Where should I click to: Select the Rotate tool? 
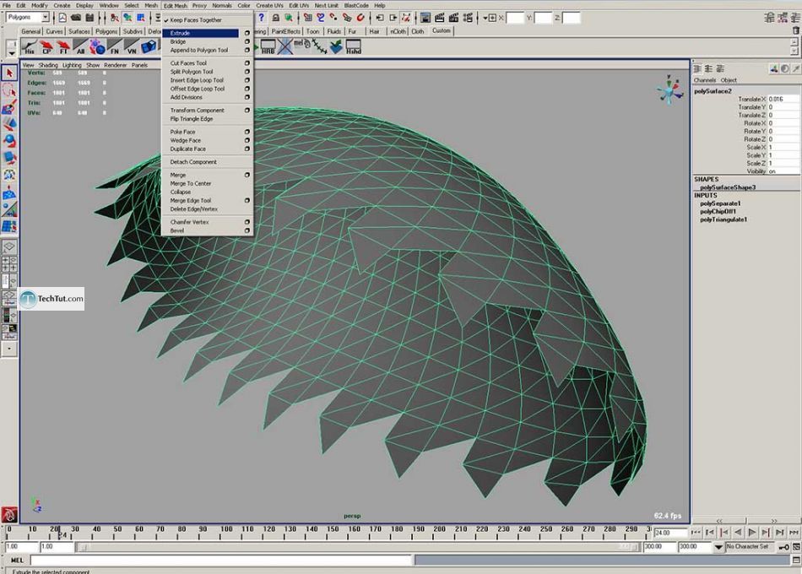click(9, 141)
